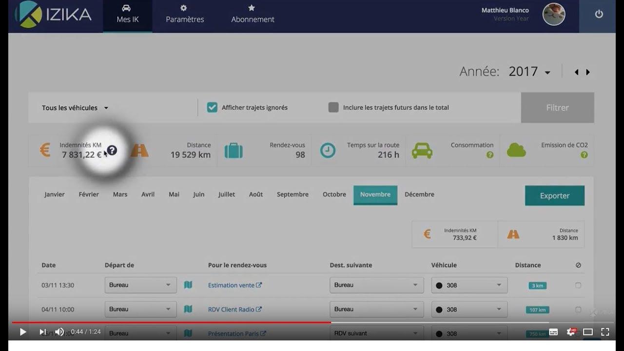Click the help icon beside Indemnités KM
This screenshot has height=351, width=624.
[x=112, y=151]
